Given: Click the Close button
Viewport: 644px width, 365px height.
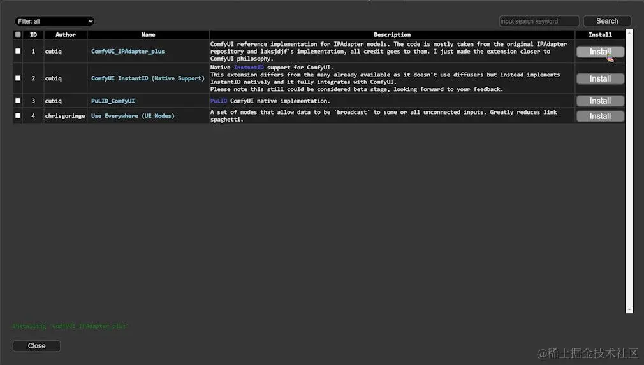Looking at the screenshot, I should pos(36,346).
